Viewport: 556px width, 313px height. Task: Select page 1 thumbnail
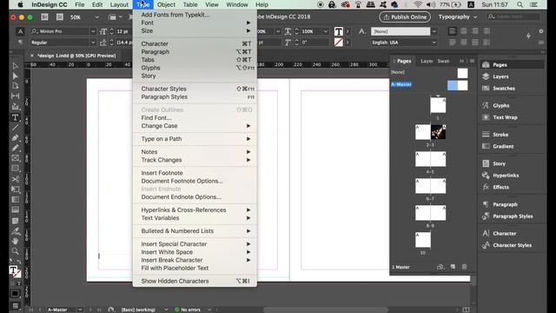[438, 105]
